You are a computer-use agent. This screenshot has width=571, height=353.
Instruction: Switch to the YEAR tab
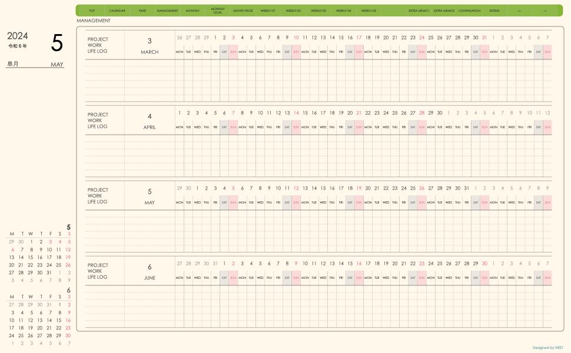[x=142, y=11]
